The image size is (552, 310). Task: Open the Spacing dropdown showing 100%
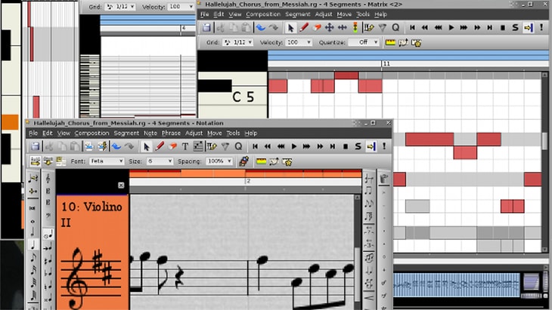coord(219,161)
